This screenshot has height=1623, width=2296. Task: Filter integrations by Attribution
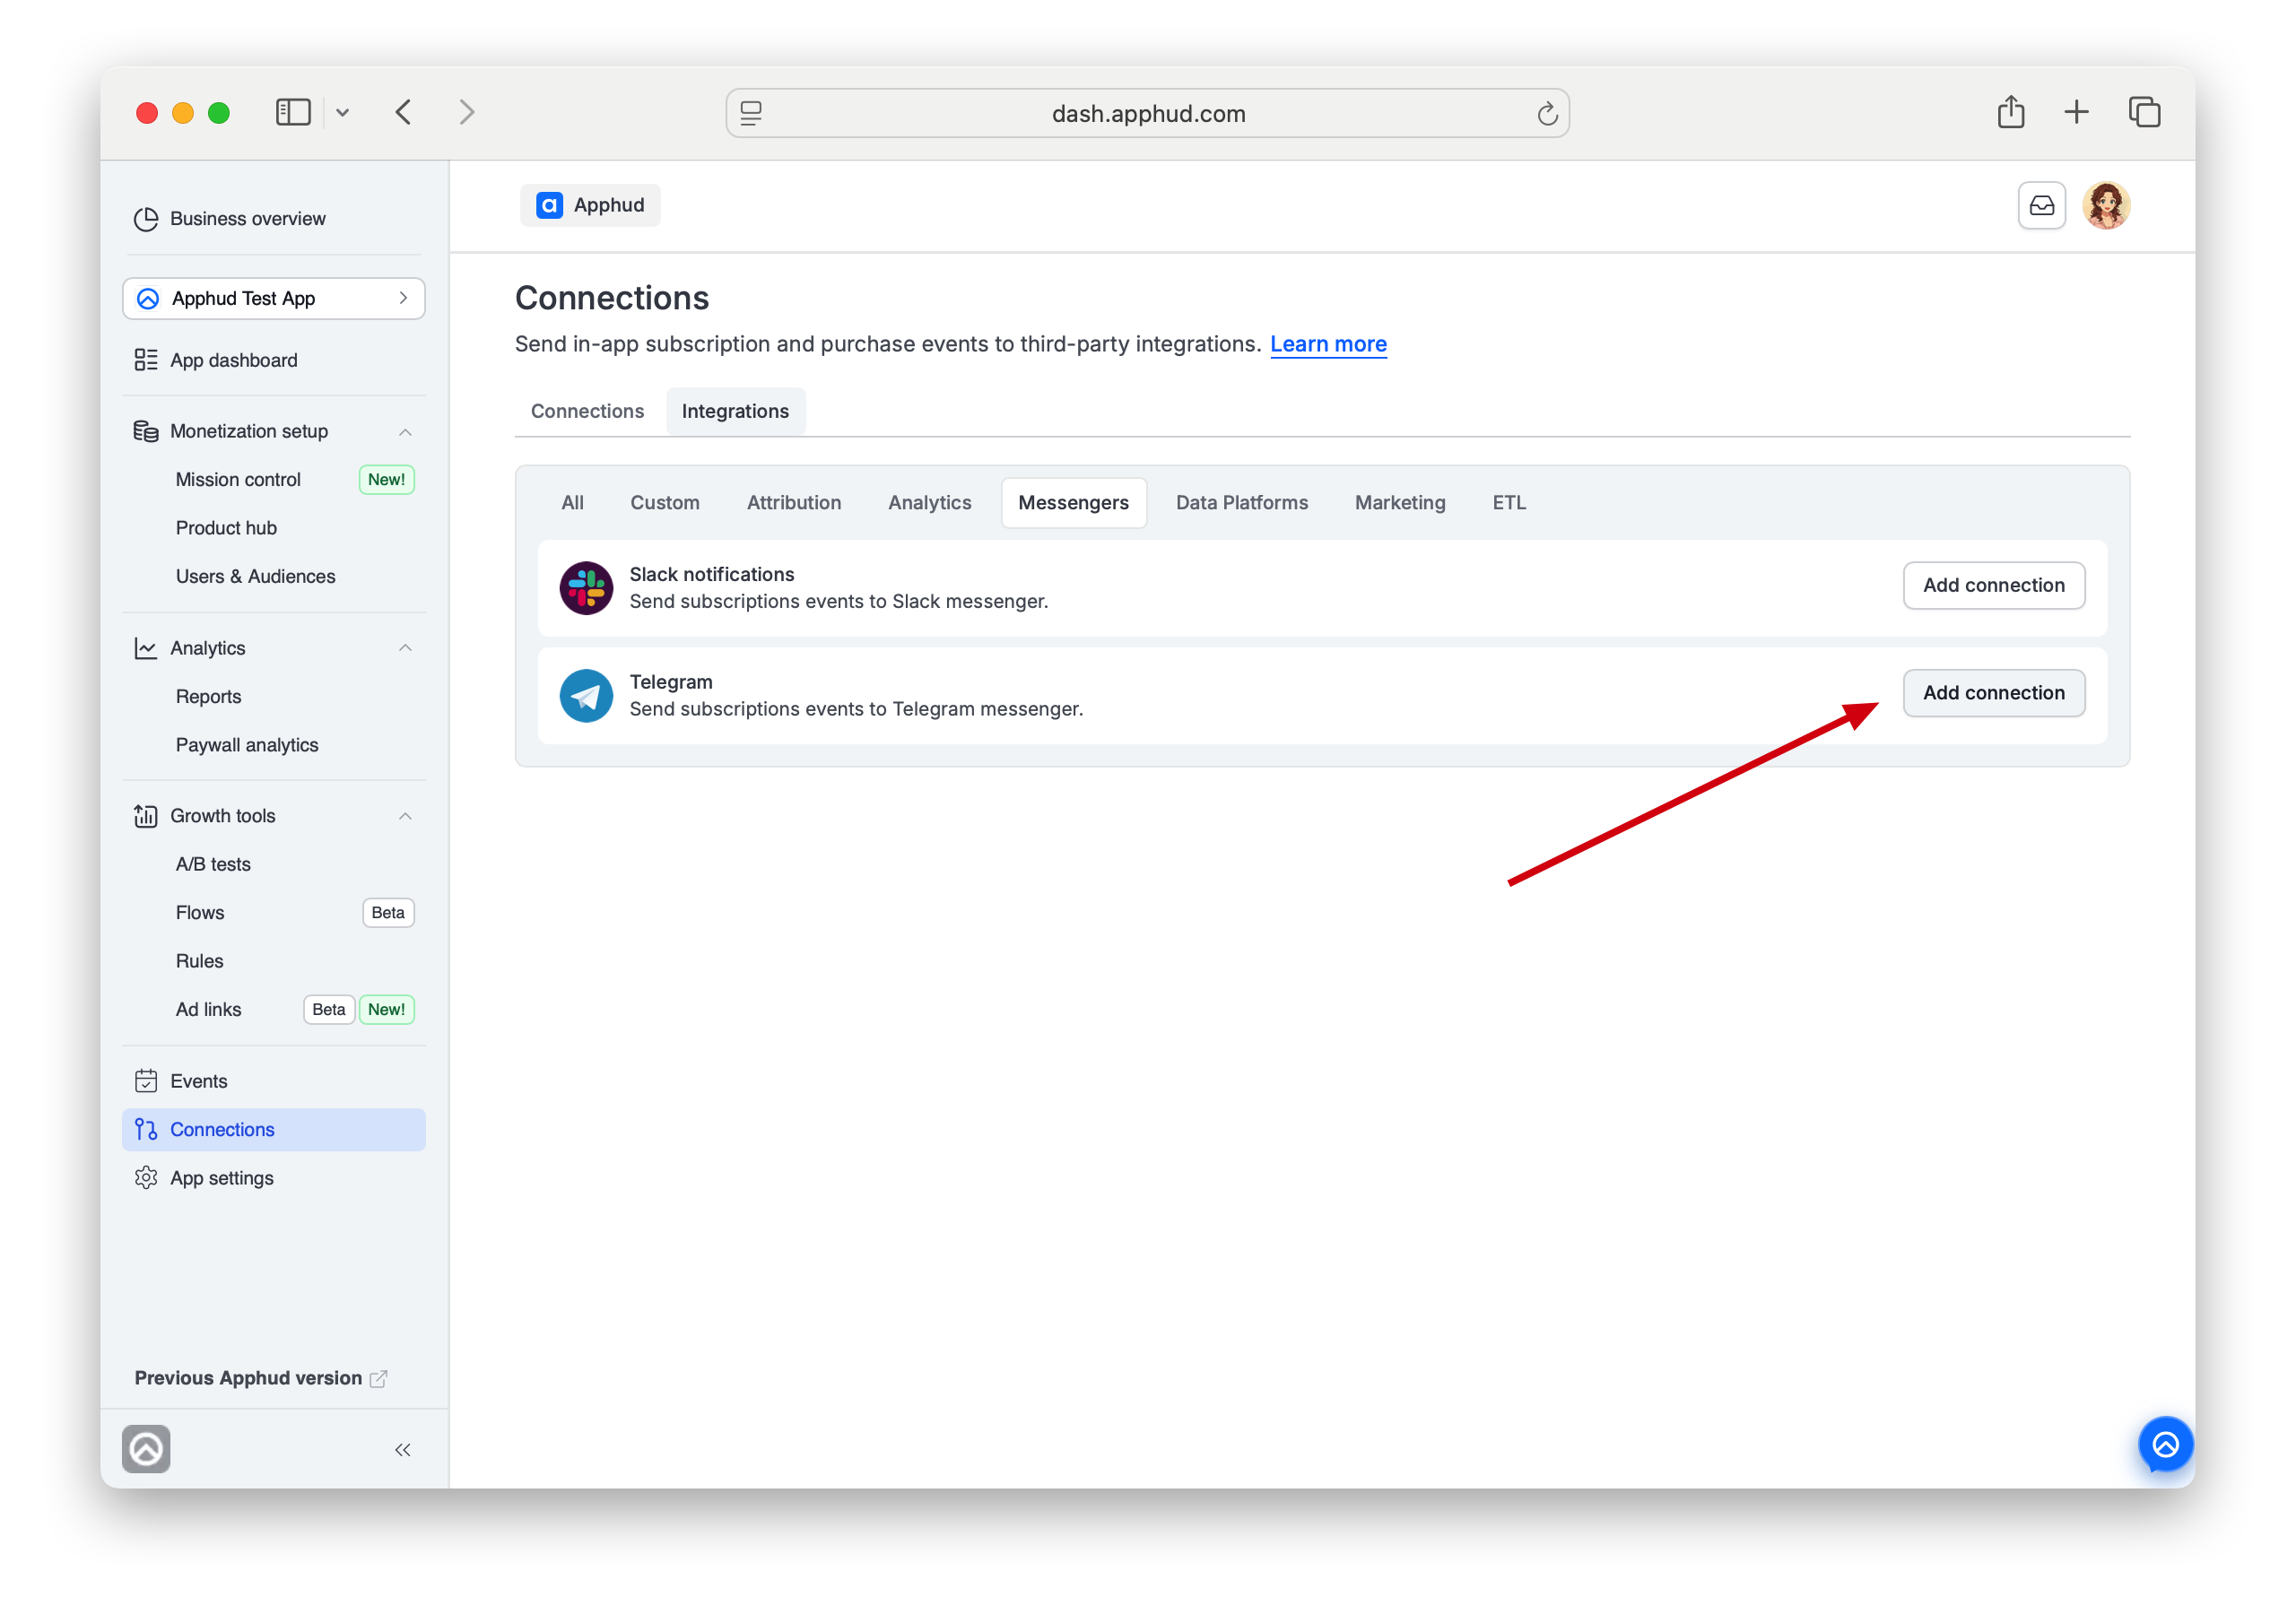(x=794, y=503)
